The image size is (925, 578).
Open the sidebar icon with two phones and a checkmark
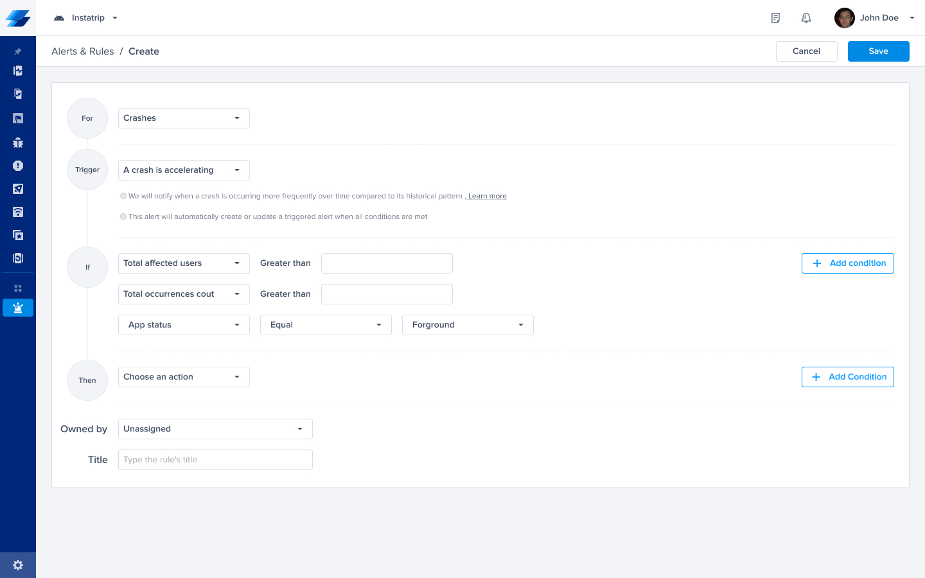(x=18, y=94)
